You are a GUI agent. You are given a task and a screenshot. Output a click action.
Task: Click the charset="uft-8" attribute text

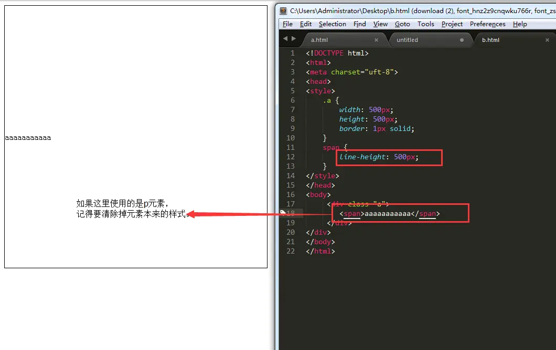[x=362, y=72]
